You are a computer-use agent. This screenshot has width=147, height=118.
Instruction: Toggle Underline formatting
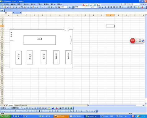[105, 7]
